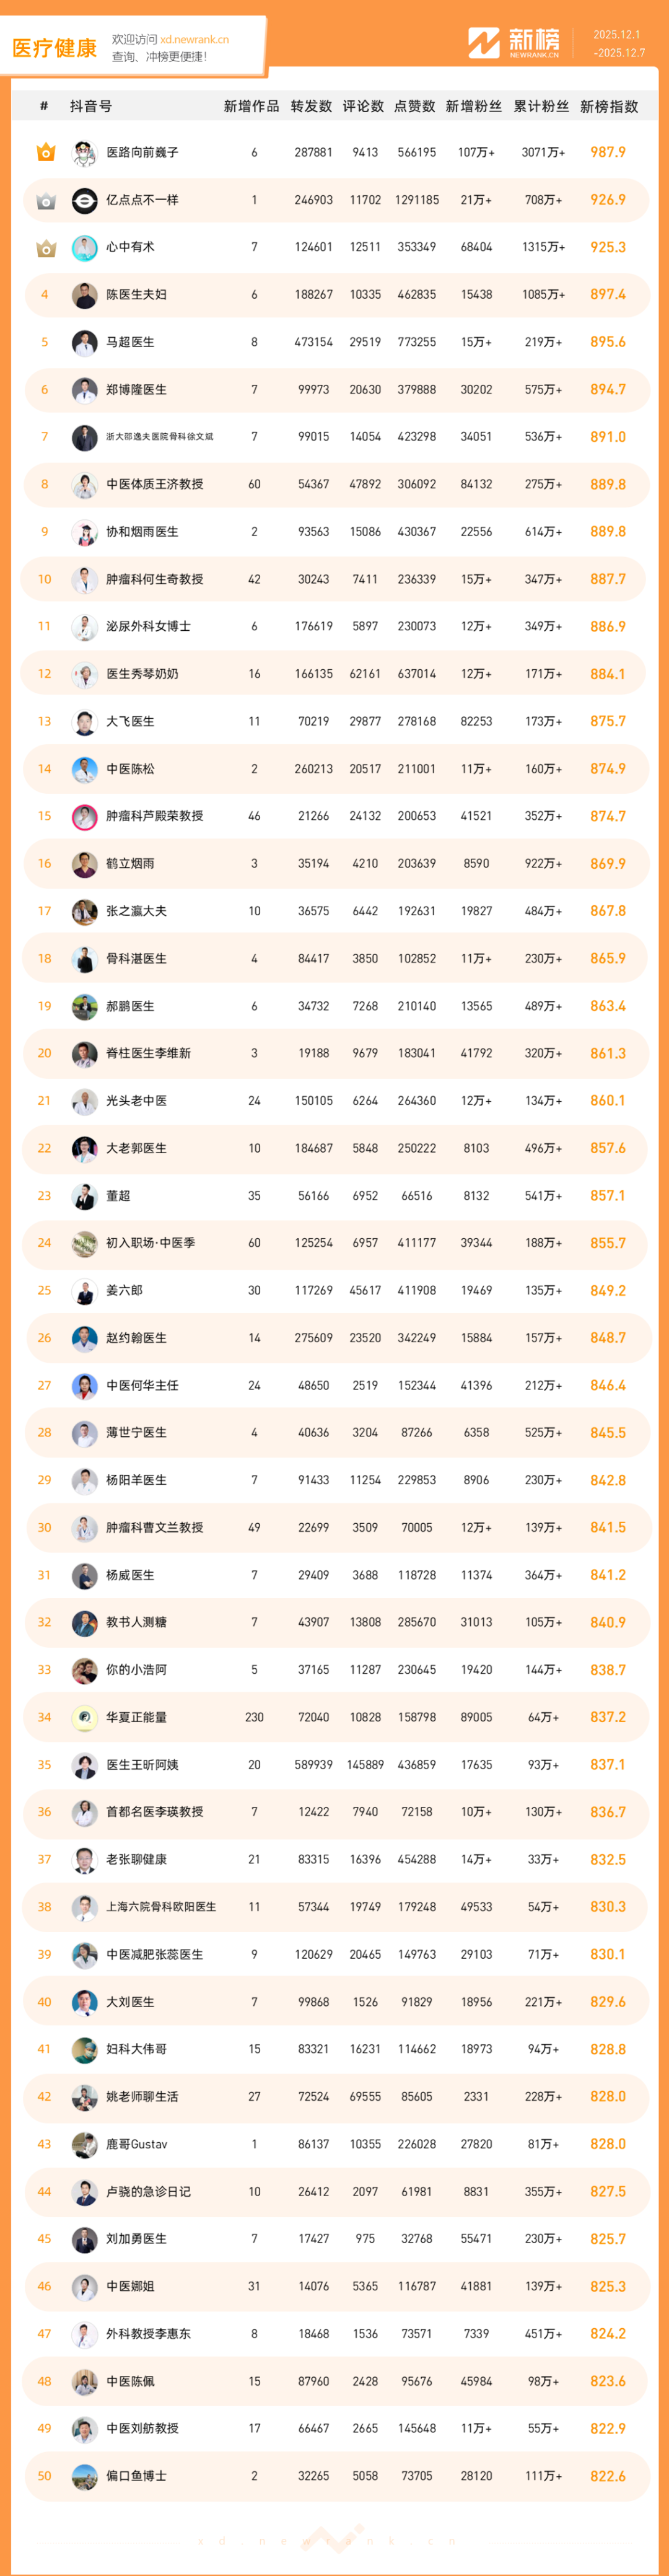The image size is (669, 2576).
Task: Click the 点赞数 column header
Action: coord(414,106)
